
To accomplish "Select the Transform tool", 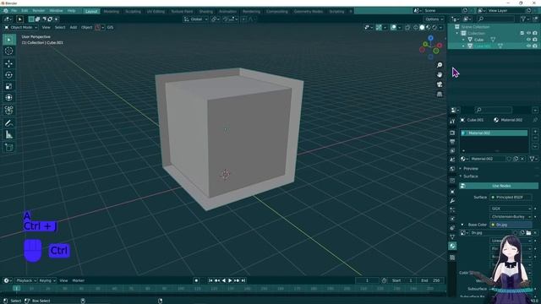I will (x=8, y=98).
